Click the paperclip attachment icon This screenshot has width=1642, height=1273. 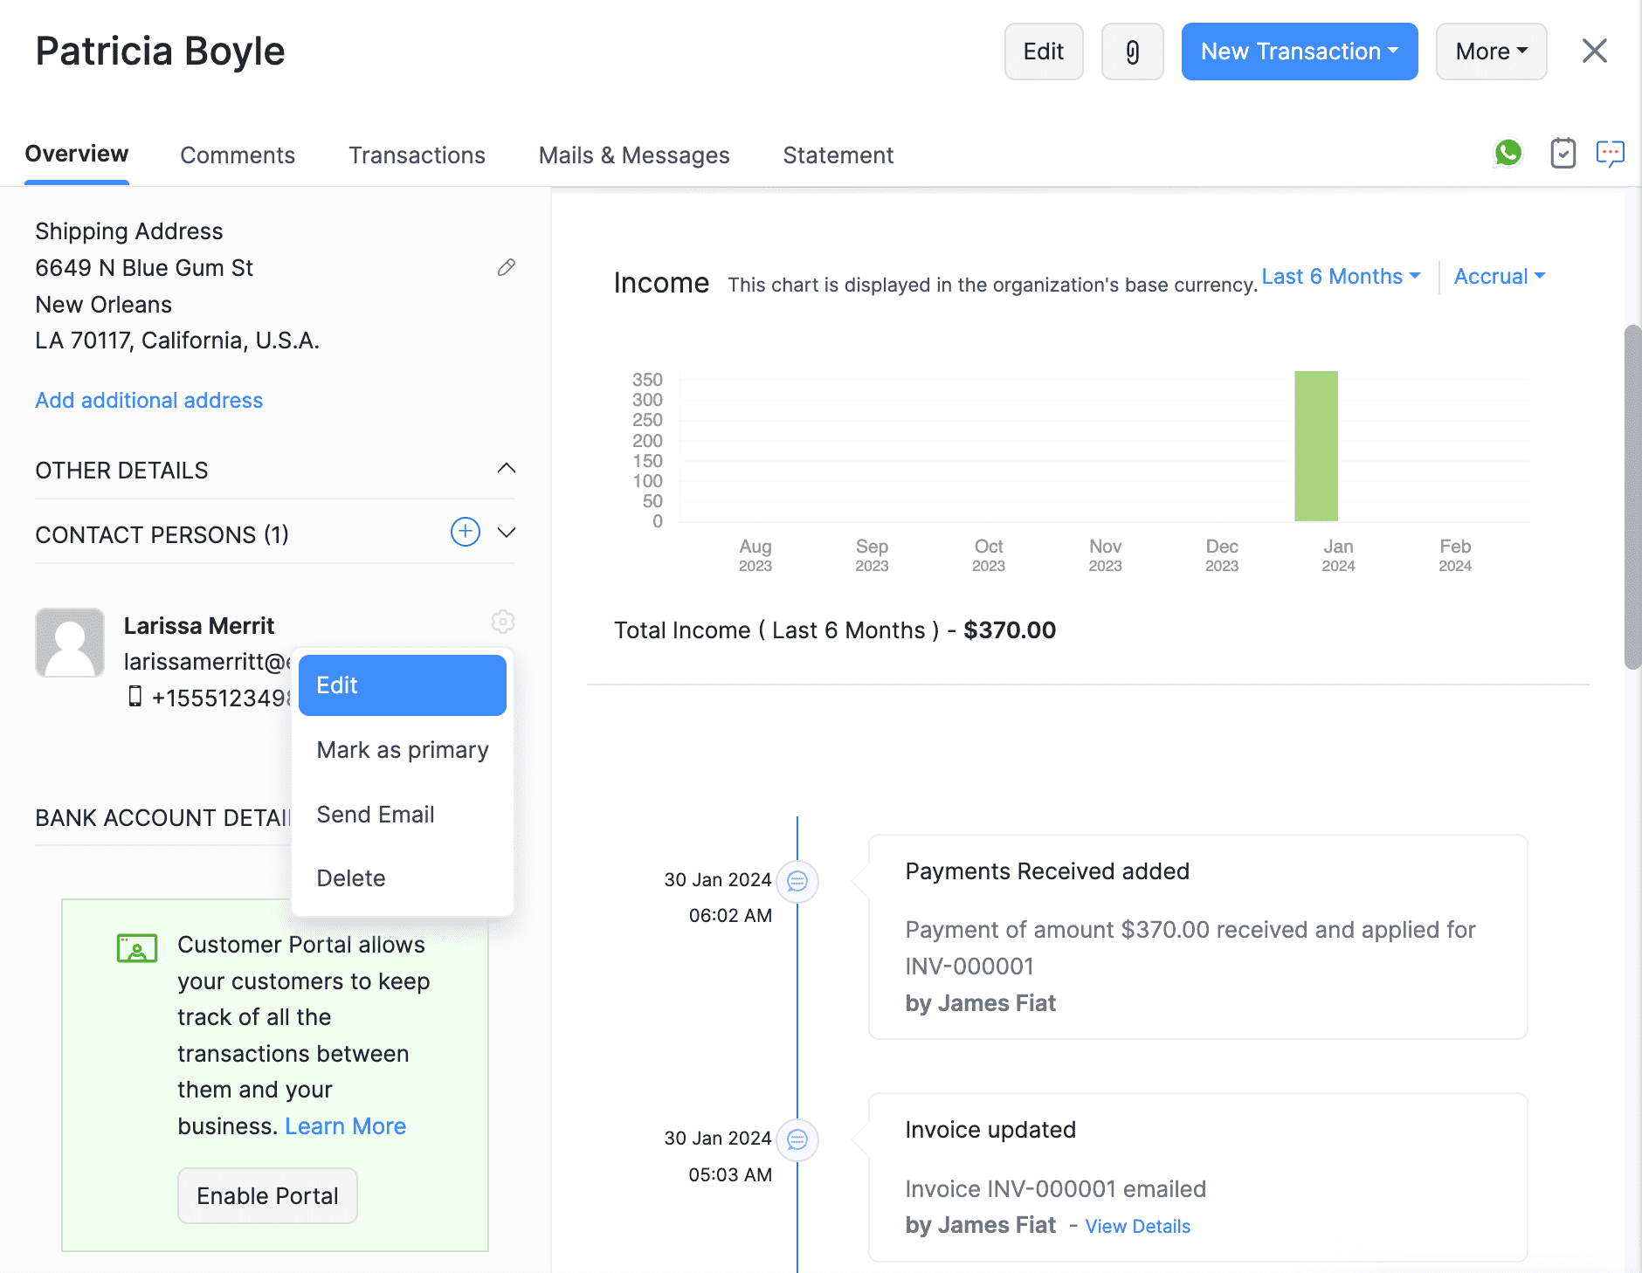[1132, 52]
